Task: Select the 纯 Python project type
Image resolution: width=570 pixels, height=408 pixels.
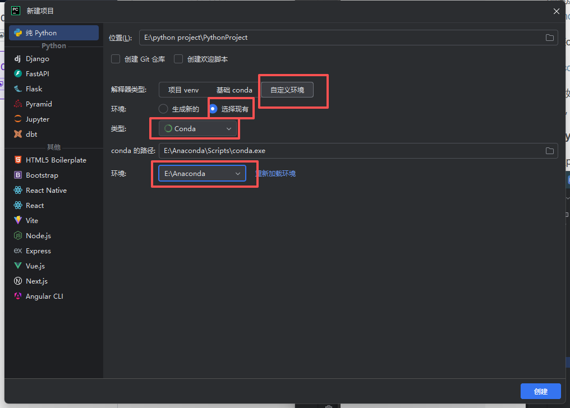Action: (x=54, y=33)
